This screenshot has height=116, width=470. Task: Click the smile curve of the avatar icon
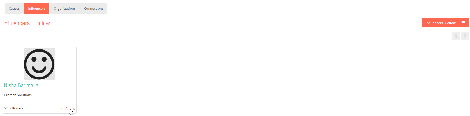39,69
